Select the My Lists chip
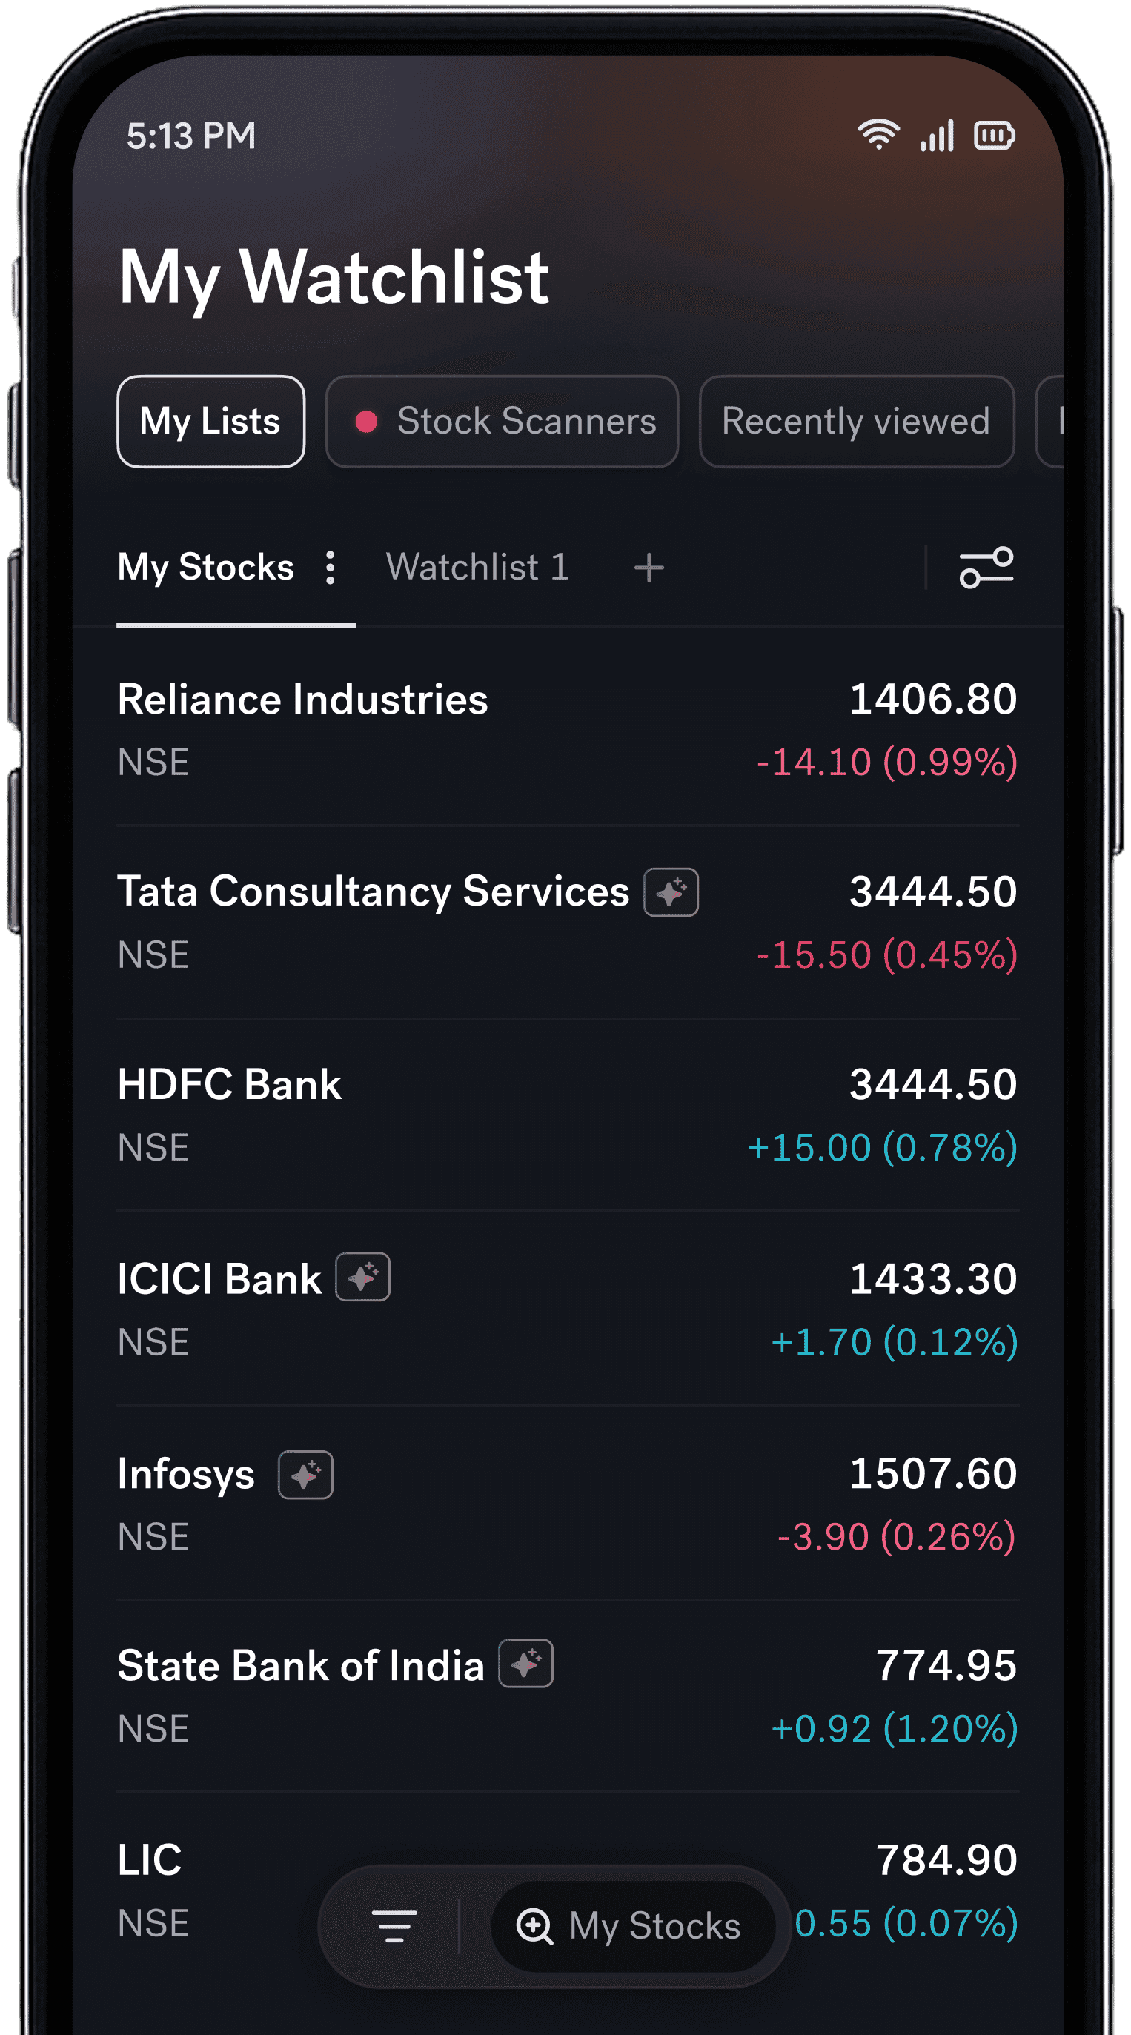This screenshot has height=2035, width=1131. [210, 421]
